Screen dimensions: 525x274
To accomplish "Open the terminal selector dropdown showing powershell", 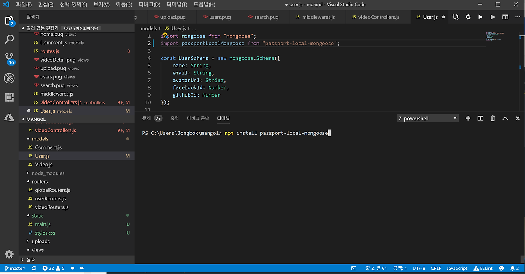I will click(427, 118).
